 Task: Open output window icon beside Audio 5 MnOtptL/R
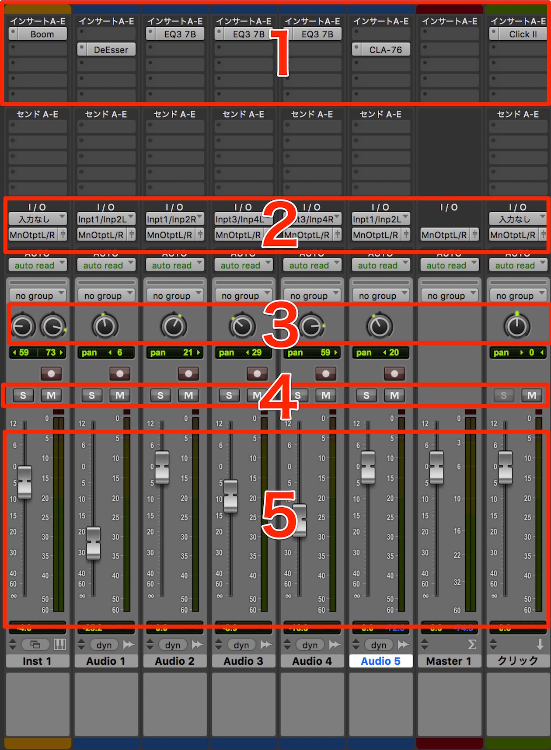[x=406, y=235]
